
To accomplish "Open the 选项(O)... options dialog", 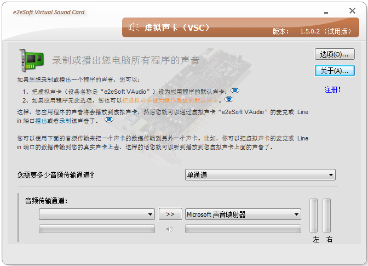I will pyautogui.click(x=335, y=54).
